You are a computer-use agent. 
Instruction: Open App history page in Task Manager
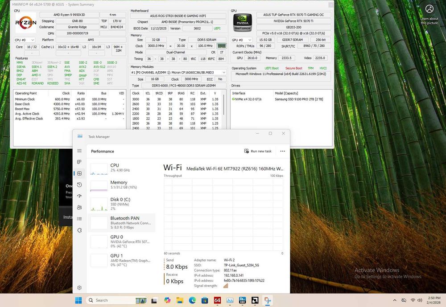coord(79,185)
